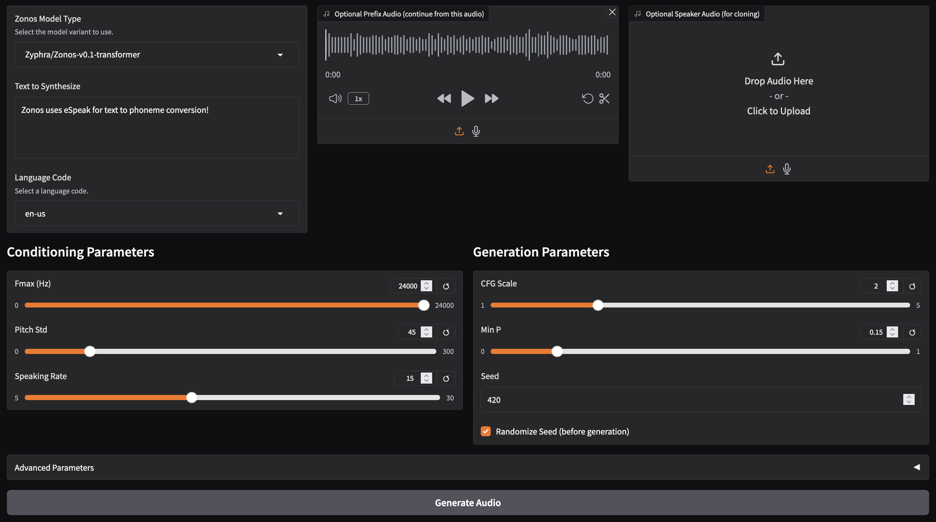
Task: Click upload icon under speaker audio panel
Action: tap(770, 169)
